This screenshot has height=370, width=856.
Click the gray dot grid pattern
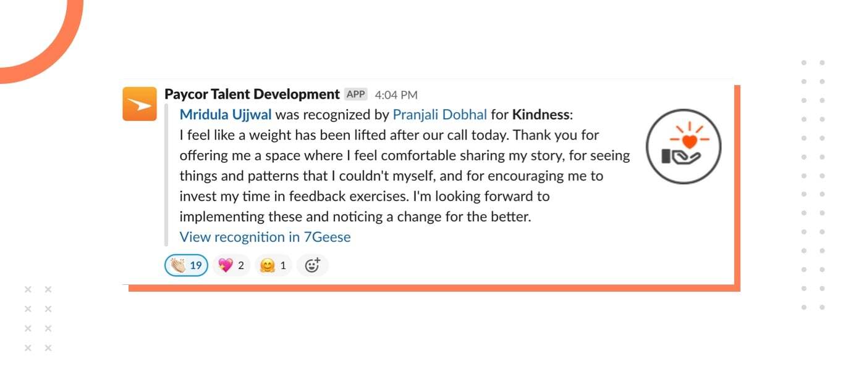[813, 185]
